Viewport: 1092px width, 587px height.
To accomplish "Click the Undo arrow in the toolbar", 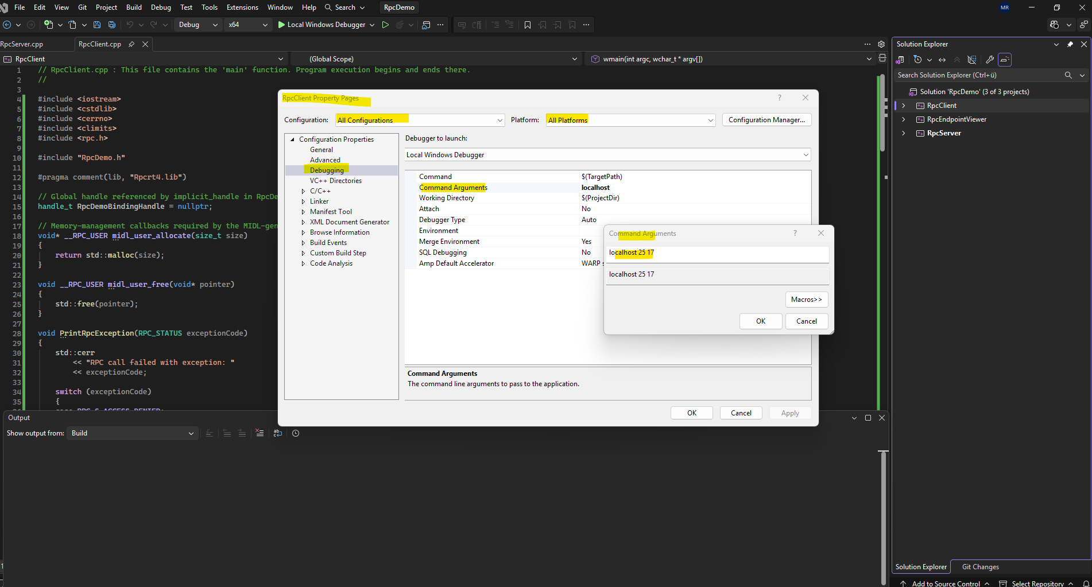I will pos(130,25).
